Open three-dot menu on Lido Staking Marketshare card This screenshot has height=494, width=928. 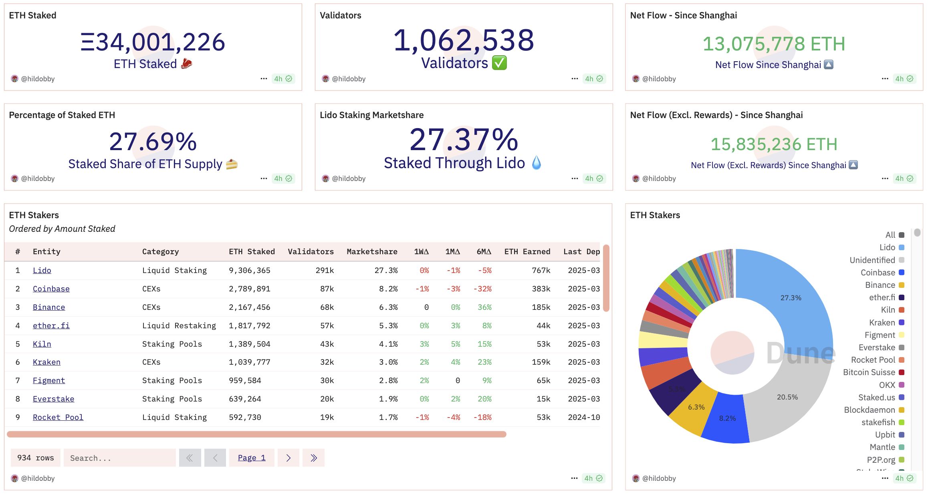574,179
